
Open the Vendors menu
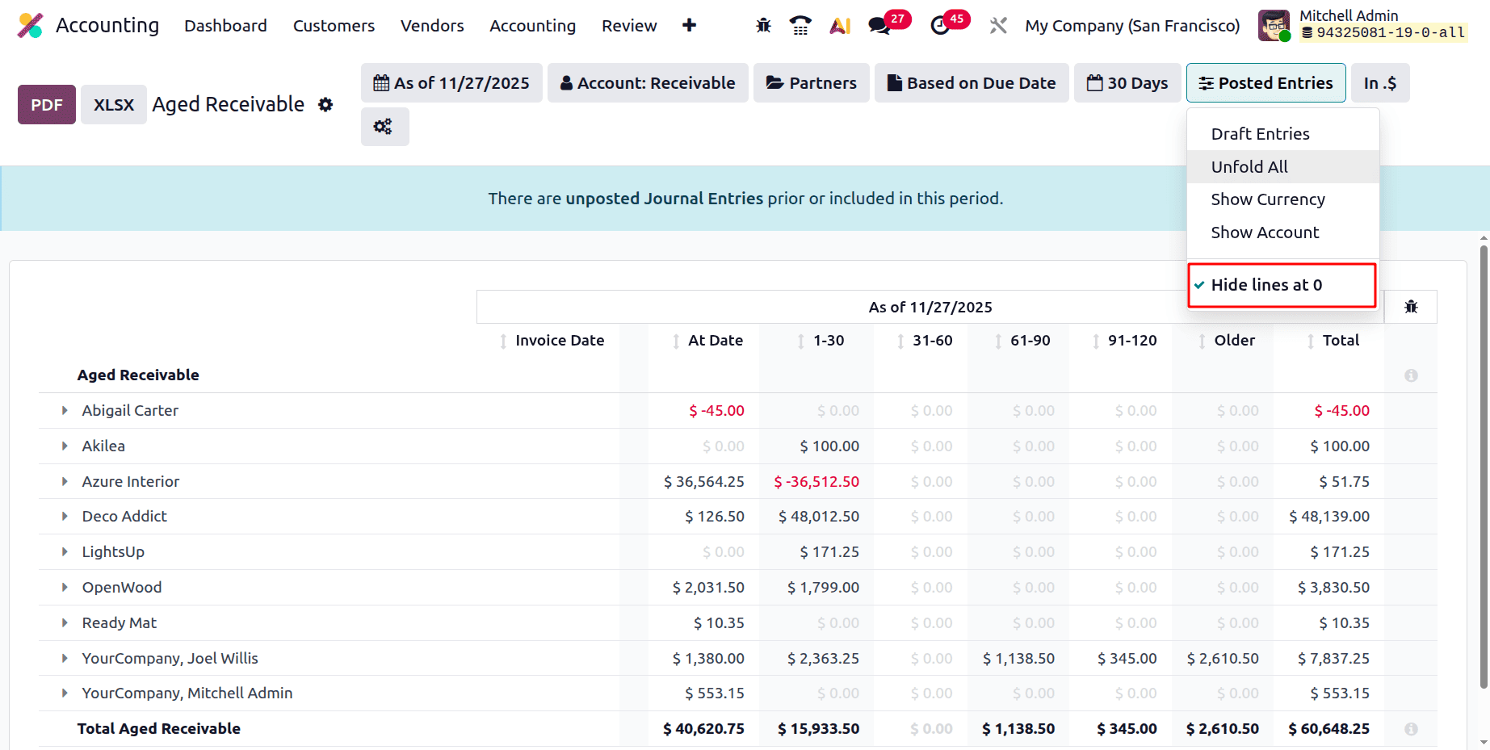pyautogui.click(x=432, y=26)
